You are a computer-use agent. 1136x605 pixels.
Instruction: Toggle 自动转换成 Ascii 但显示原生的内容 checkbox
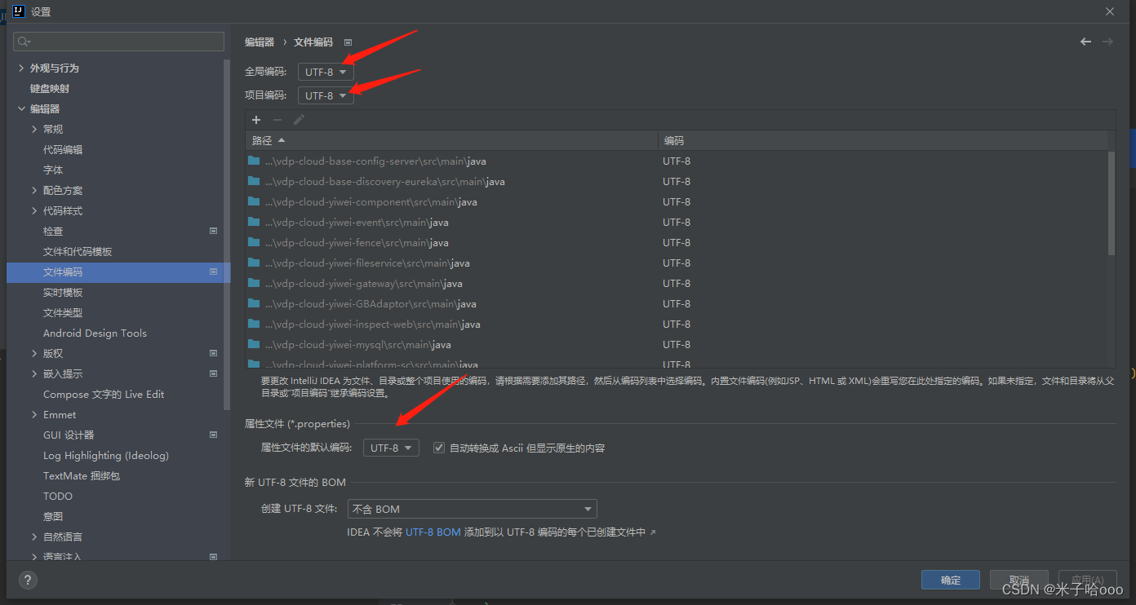point(439,448)
